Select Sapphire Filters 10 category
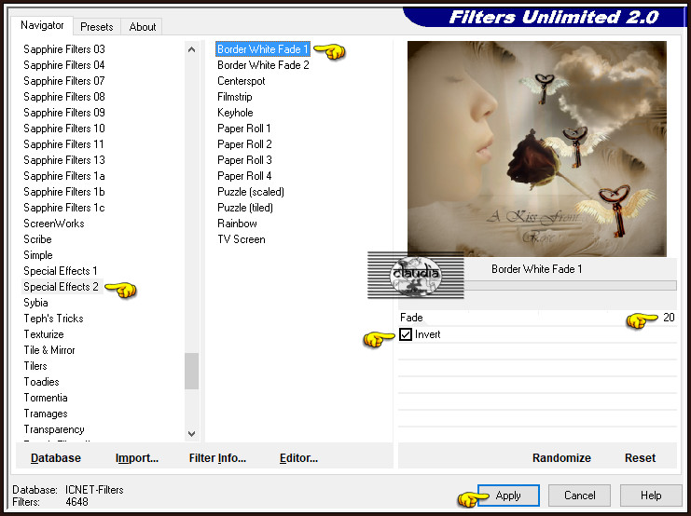This screenshot has width=691, height=516. [x=64, y=129]
